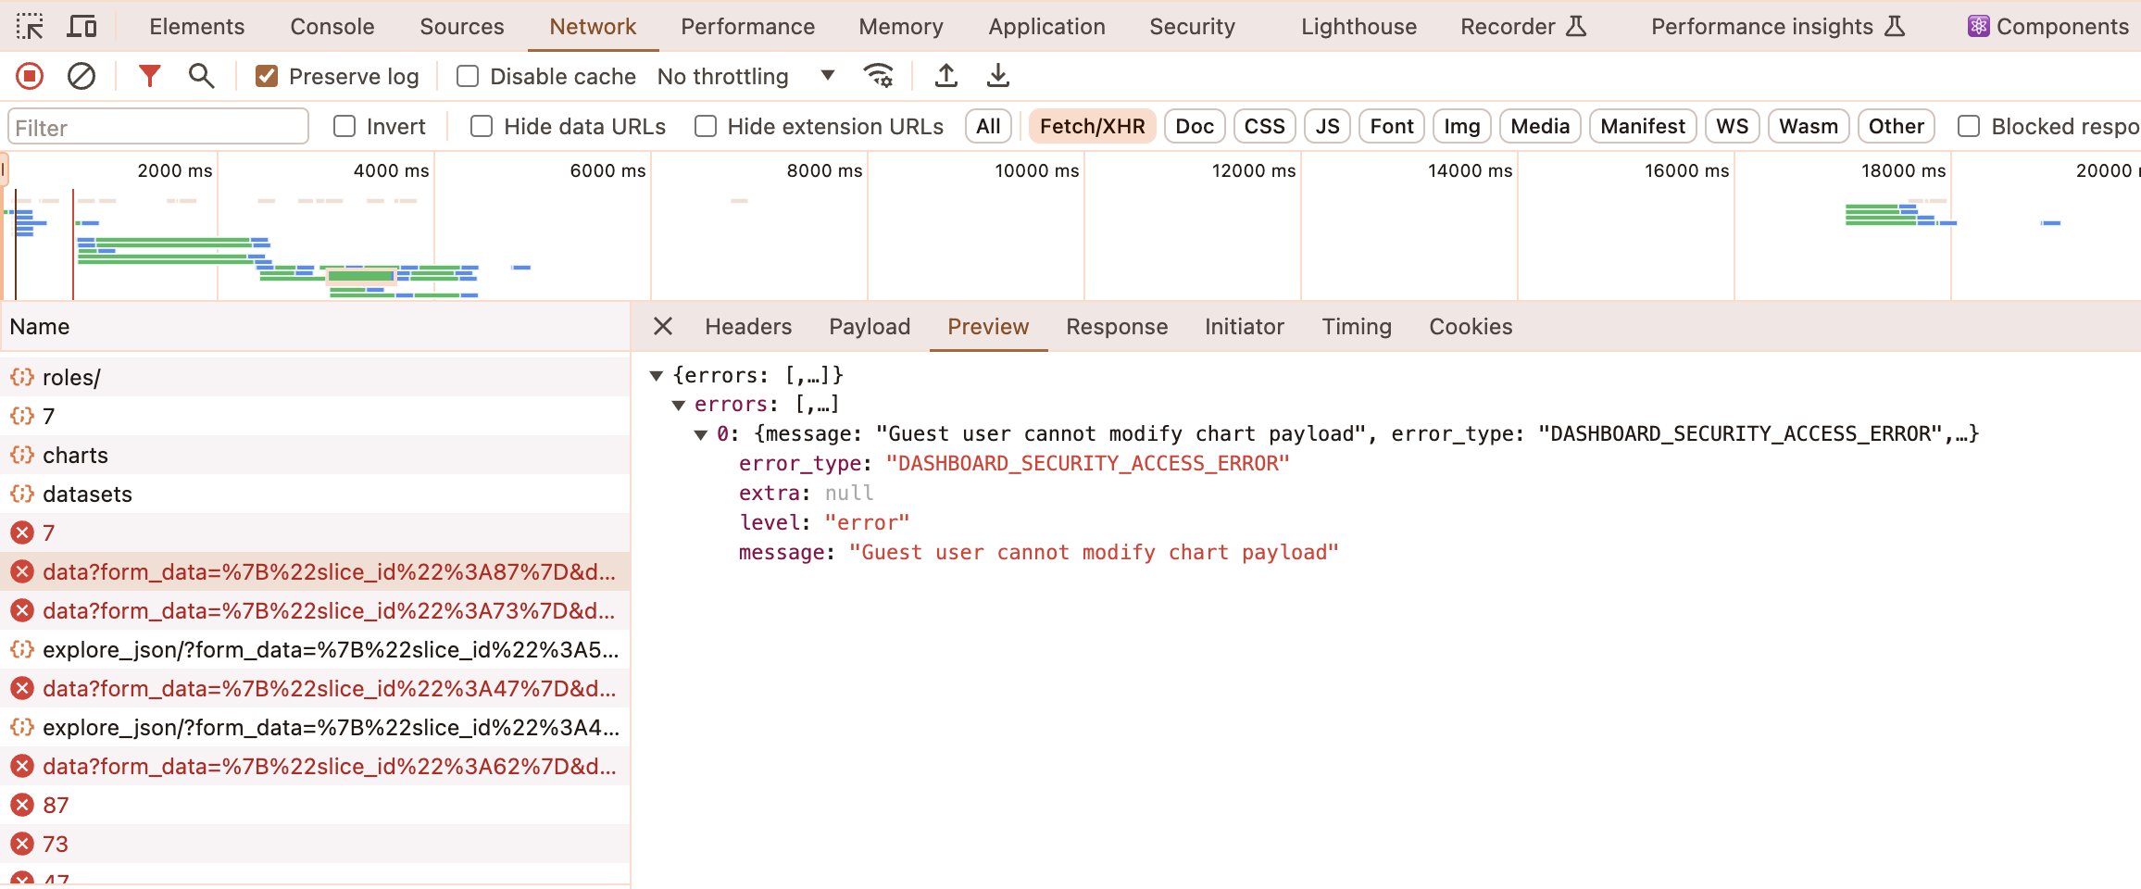Filter requests by Font
This screenshot has height=889, width=2141.
coord(1391,126)
